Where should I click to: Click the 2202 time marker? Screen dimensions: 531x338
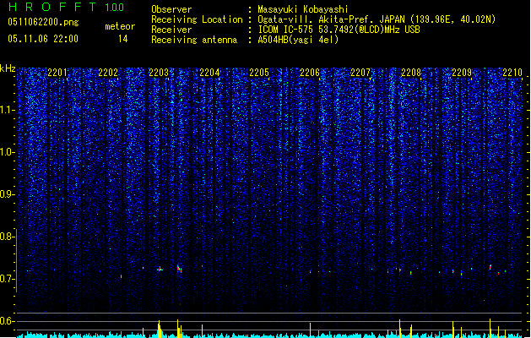[x=108, y=73]
